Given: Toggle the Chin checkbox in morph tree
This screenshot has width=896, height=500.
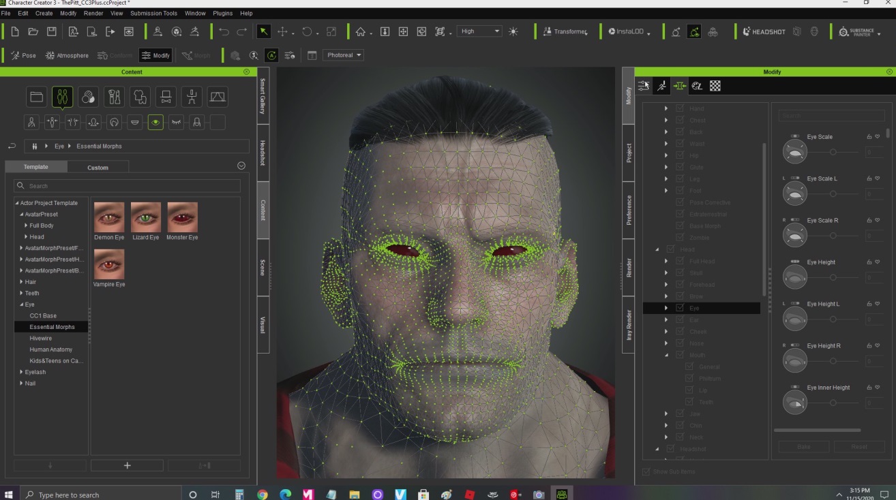Looking at the screenshot, I should 680,425.
